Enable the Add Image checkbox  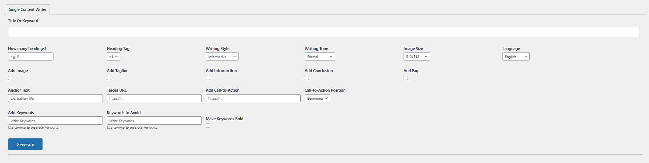pos(10,78)
